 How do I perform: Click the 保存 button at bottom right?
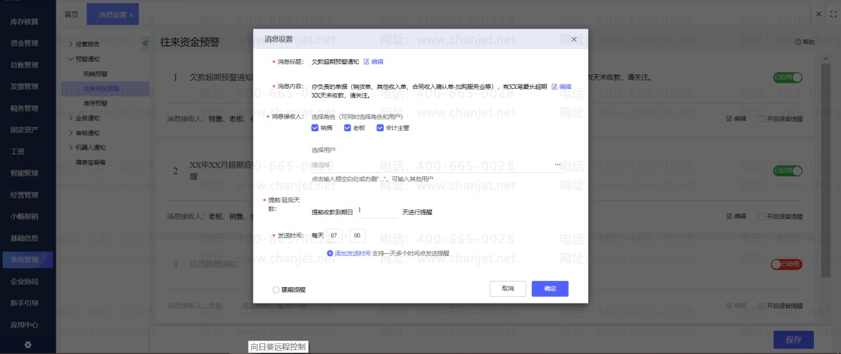(x=794, y=339)
